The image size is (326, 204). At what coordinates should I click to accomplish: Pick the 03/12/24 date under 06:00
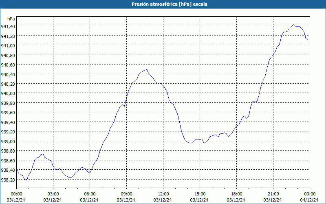coord(89,200)
